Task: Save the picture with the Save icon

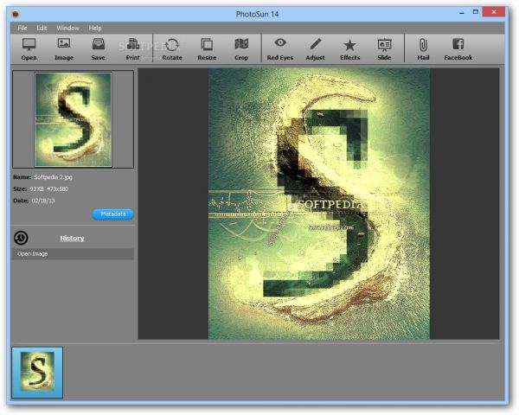Action: [x=99, y=48]
